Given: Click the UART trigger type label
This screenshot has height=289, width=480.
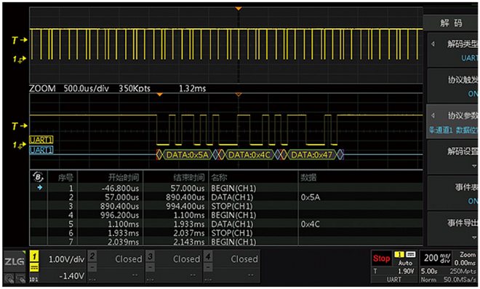Looking at the screenshot, I should pos(394,280).
